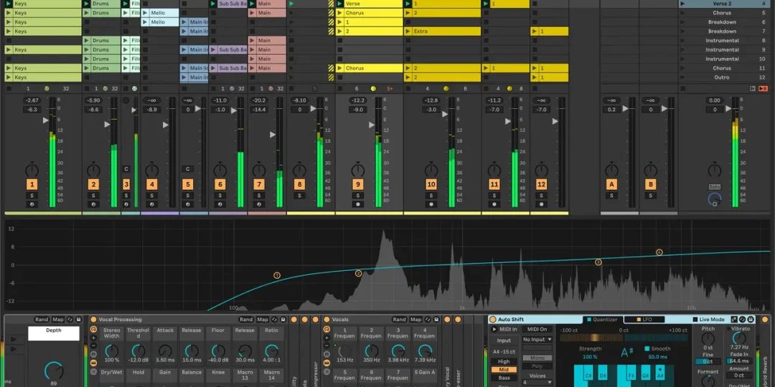Viewport: 775px width, 387px height.
Task: Click the master cue volume knob
Action: point(714,199)
